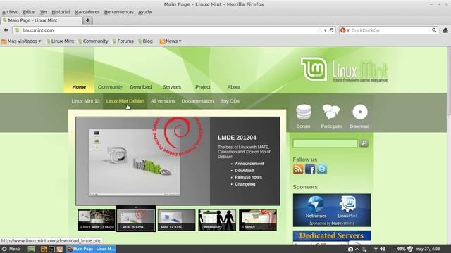Open the LMDE Announcement link
The height and width of the screenshot is (253, 451).
click(x=249, y=164)
